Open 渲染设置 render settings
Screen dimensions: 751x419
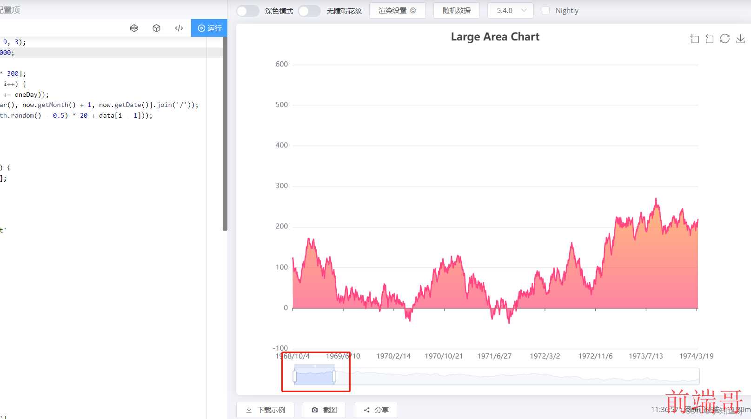[398, 10]
